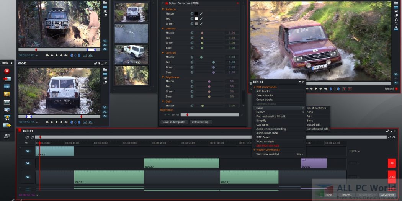The height and width of the screenshot is (201, 402).
Task: Click the Record button in the Edit viewer
Action: (x=392, y=89)
